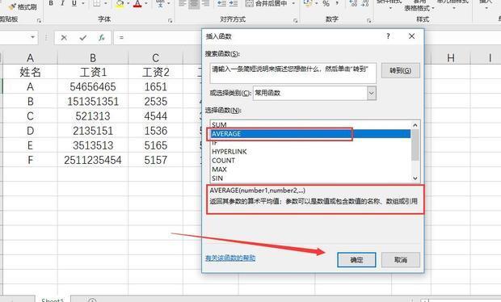
Task: Select column H header
Action: tap(451, 58)
